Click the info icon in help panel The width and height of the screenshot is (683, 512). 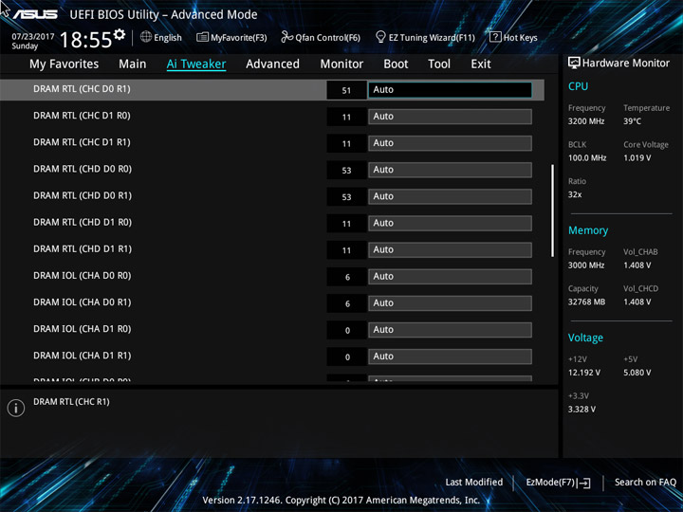[16, 408]
